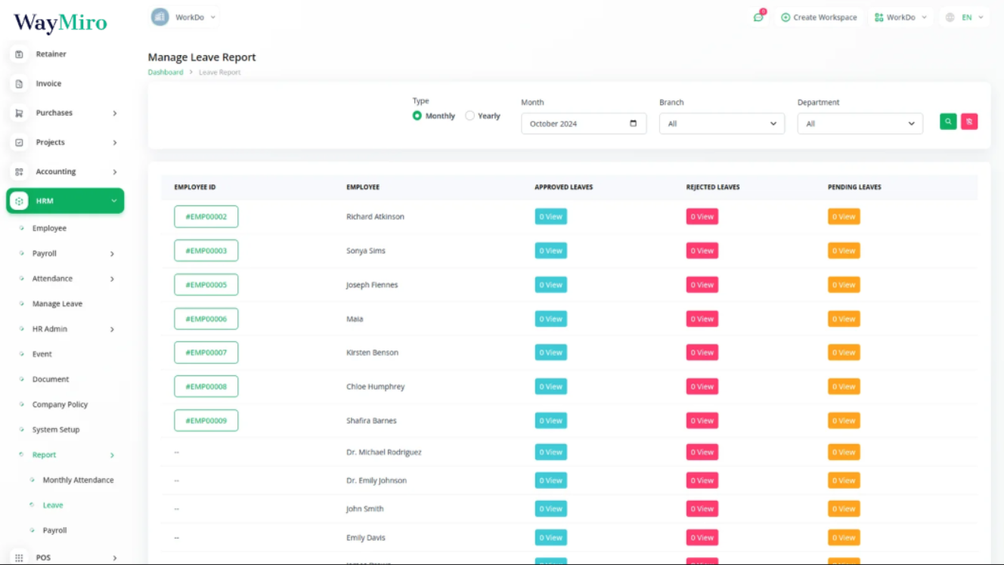Click the POS grid icon
This screenshot has width=1004, height=565.
click(20, 557)
